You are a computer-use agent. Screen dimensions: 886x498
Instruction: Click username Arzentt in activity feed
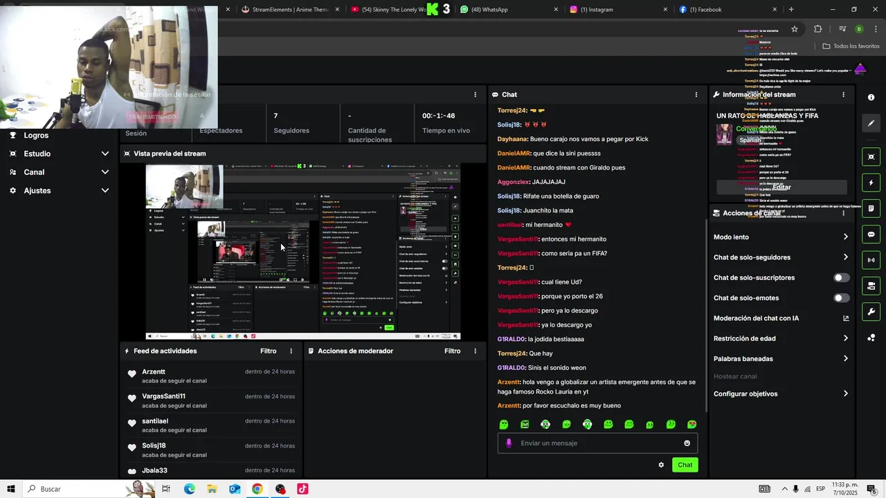[154, 372]
